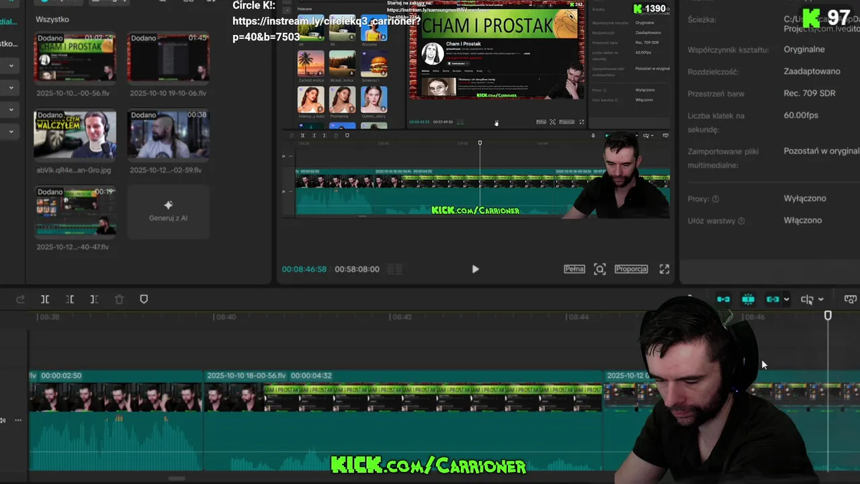Screen dimensions: 860x484
Task: Click the scan-frame icon between Pełna and Proporcja
Action: point(599,269)
